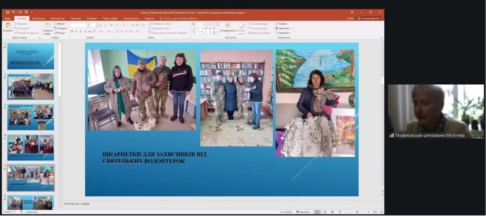Image resolution: width=486 pixels, height=216 pixels.
Task: Select slide 3 thumbnail in slide panel
Action: click(31, 117)
